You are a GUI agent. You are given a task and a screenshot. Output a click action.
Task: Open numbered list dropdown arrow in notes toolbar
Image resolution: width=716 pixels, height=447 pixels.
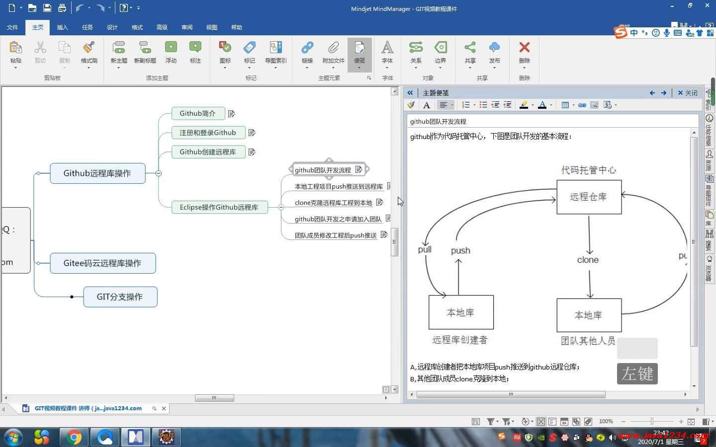click(474, 105)
